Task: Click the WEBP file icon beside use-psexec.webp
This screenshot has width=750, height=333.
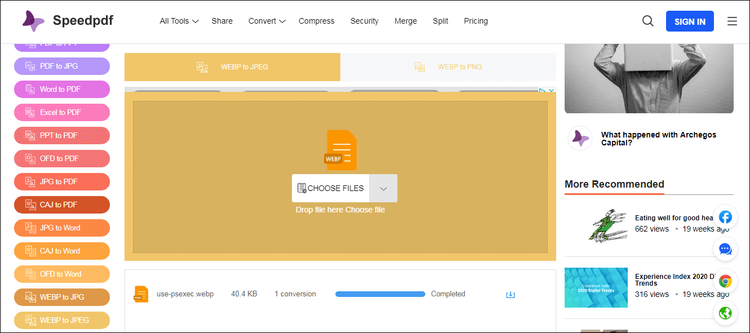Action: click(141, 294)
